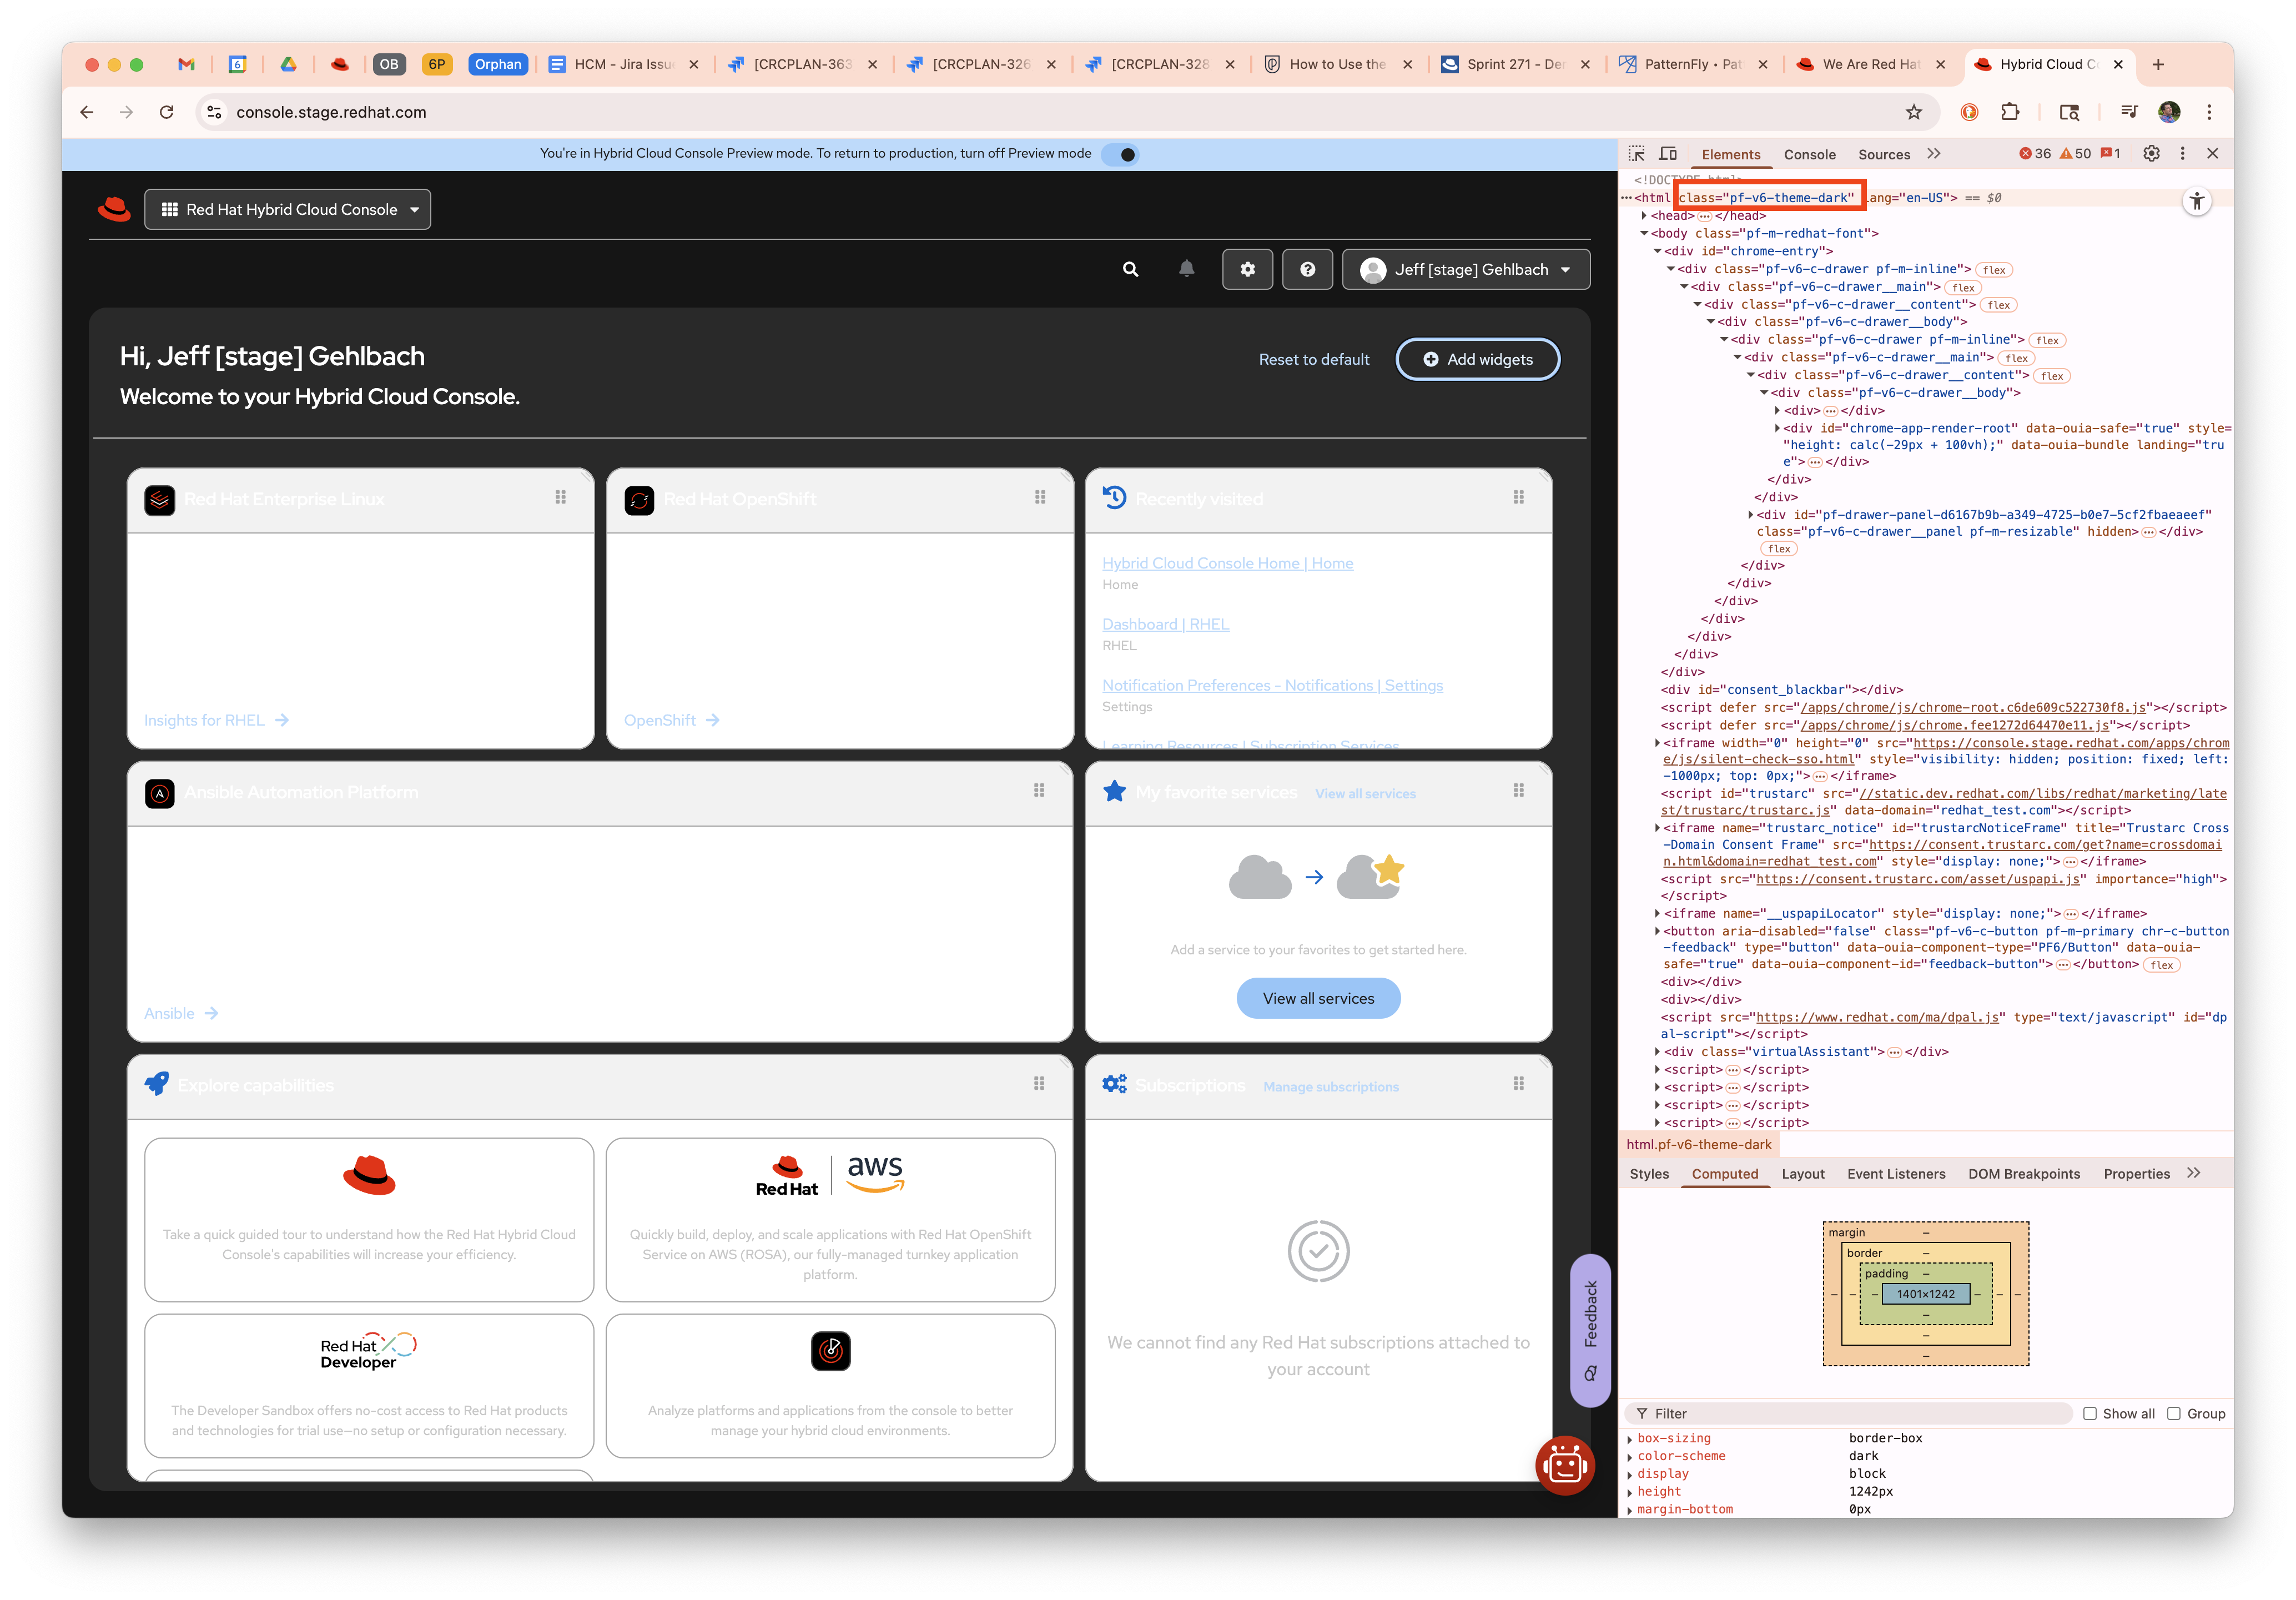
Task: Click the help question mark icon
Action: tap(1307, 269)
